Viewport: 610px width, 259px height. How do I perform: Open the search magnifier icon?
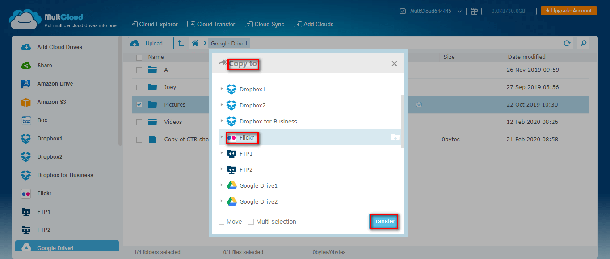(x=583, y=43)
